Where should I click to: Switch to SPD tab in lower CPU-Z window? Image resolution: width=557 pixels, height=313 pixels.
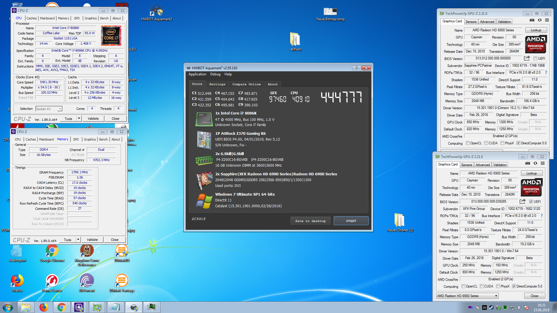[x=76, y=139]
